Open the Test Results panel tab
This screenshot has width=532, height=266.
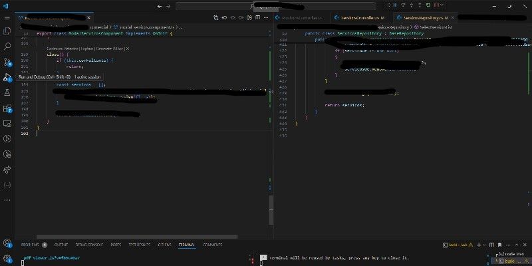point(139,245)
